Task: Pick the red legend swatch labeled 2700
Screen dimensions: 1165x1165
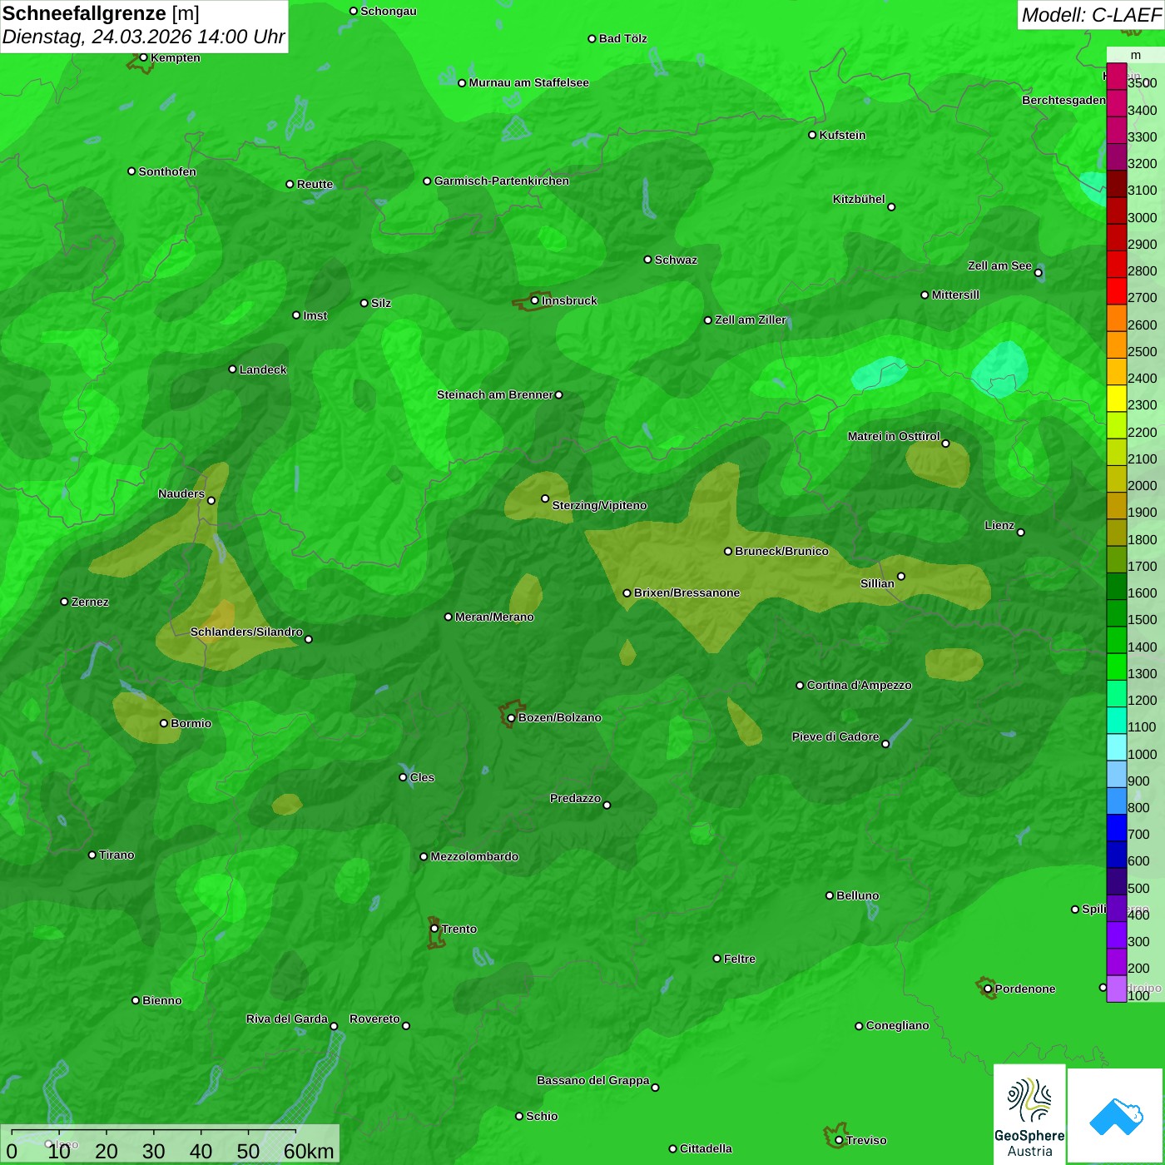Action: (1117, 291)
